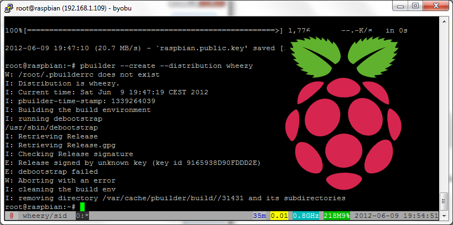This screenshot has width=453, height=225.
Task: Click the raspbian.public.key saved line
Action: [x=144, y=49]
